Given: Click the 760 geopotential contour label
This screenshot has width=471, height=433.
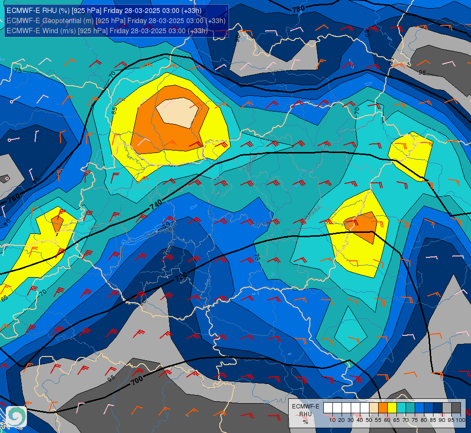Looking at the screenshot, I should 14,198.
